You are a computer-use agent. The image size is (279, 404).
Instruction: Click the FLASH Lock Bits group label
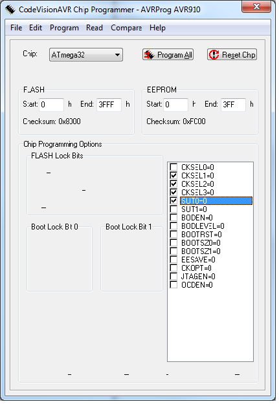click(57, 156)
